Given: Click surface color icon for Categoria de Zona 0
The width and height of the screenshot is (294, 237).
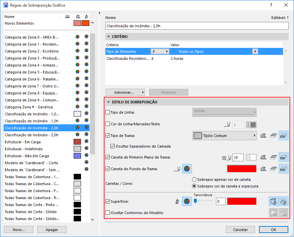Looking at the screenshot, I should coord(86,37).
